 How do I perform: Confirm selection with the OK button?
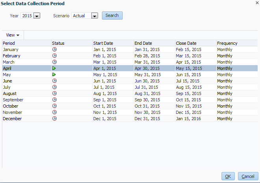[x=228, y=176]
